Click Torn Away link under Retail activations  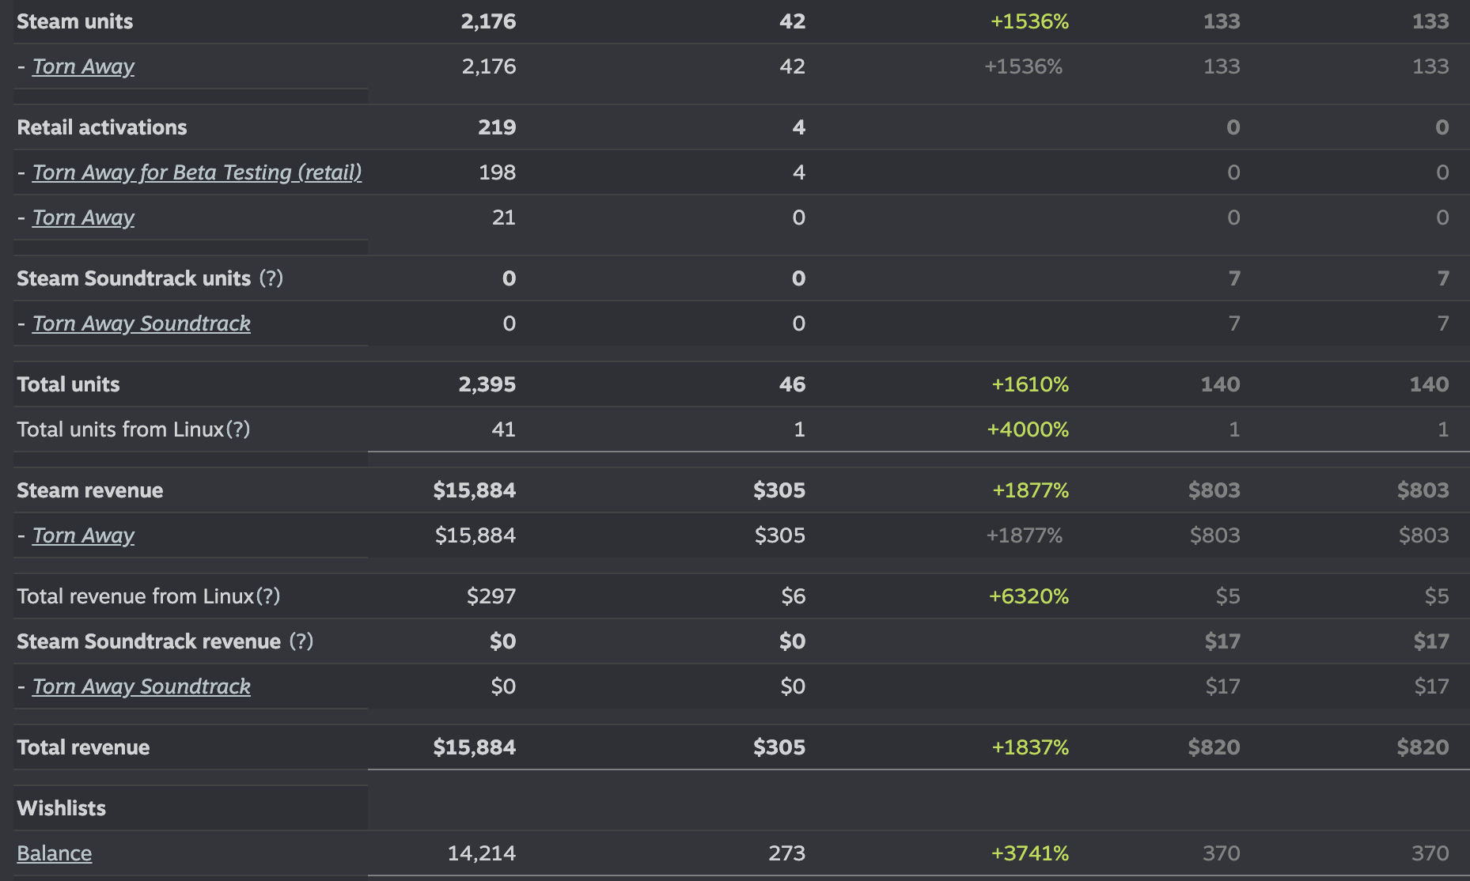83,217
